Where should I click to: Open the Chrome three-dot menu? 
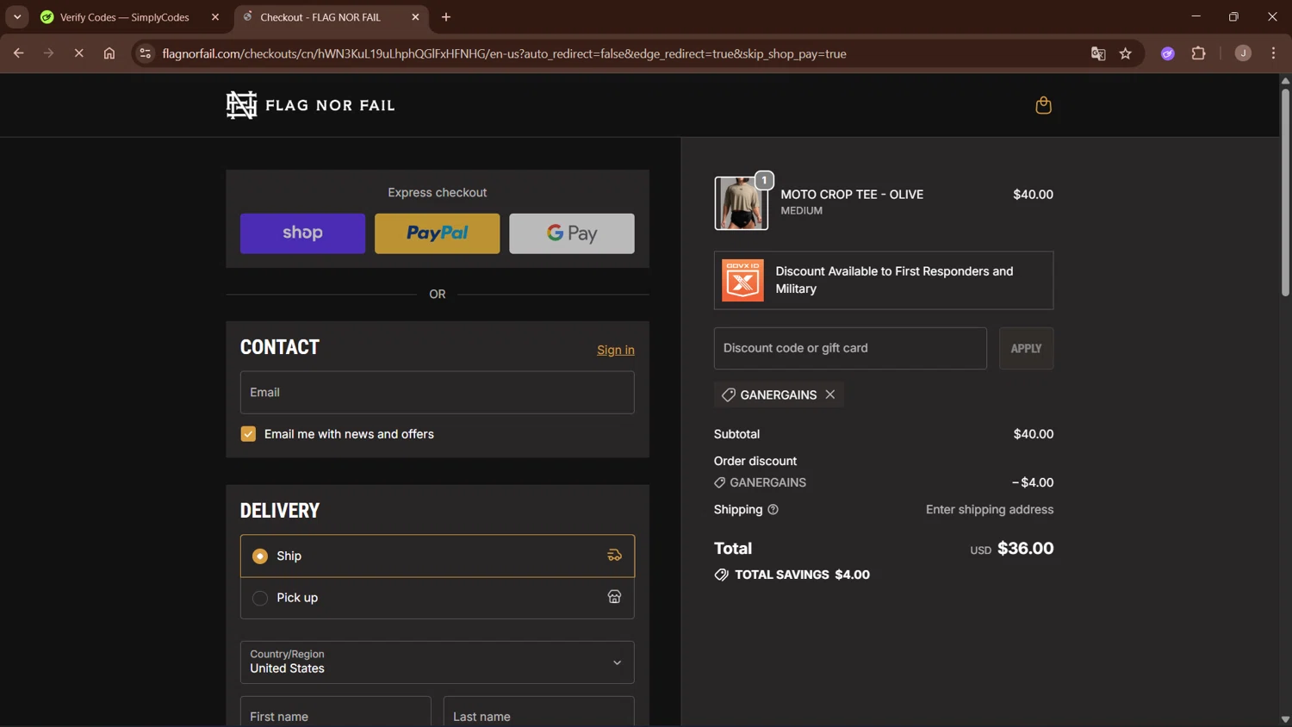(x=1273, y=53)
